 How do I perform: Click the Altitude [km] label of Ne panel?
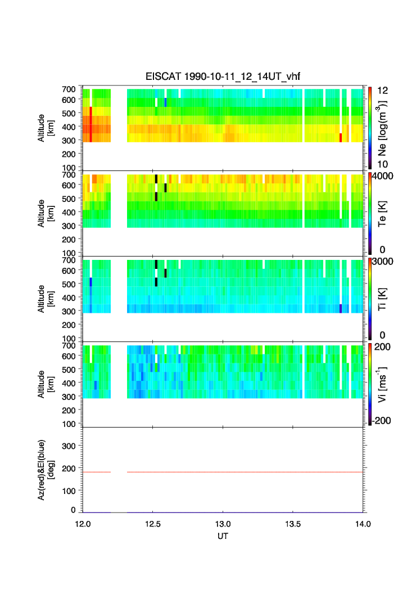click(x=46, y=128)
